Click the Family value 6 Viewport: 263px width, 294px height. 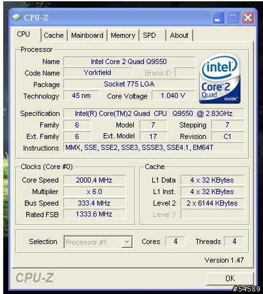pos(77,125)
